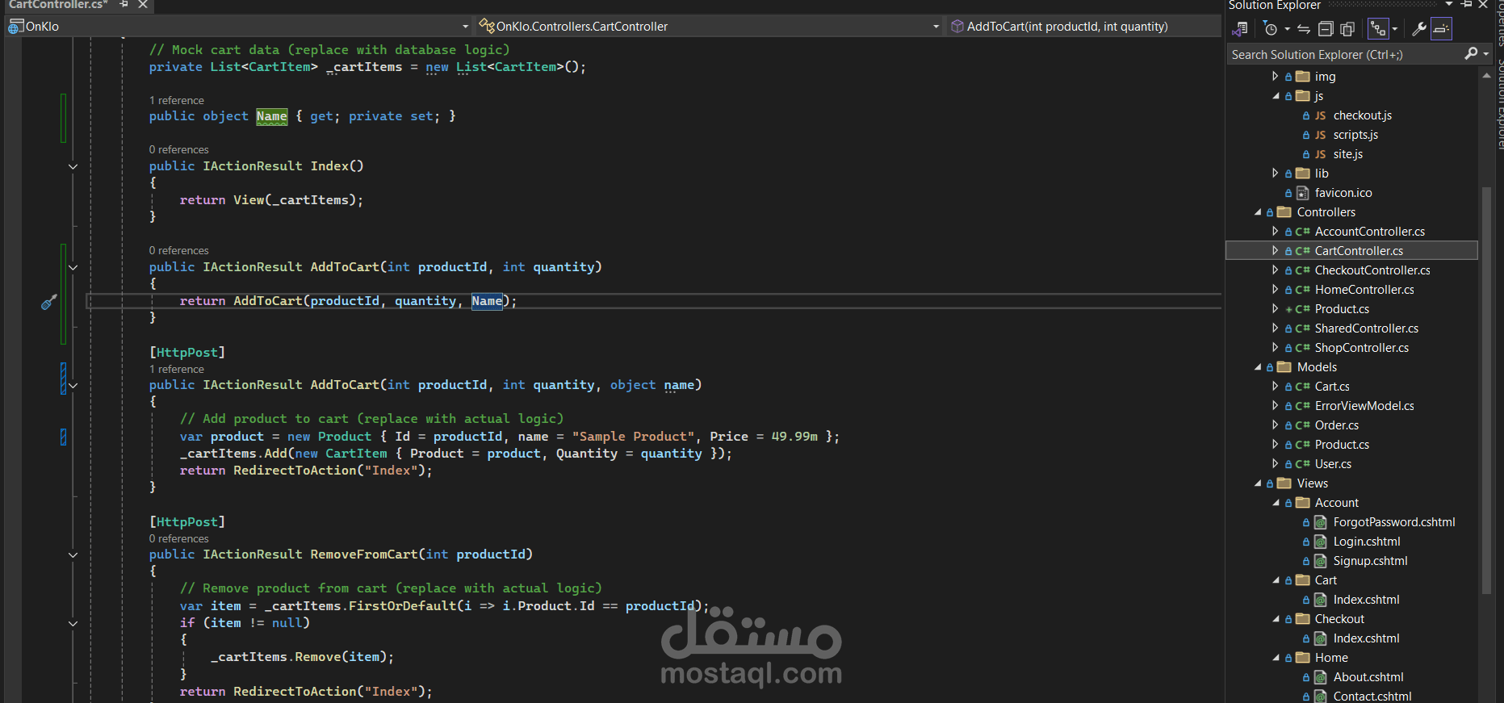Click the C# icon of CheckoutController.cs
This screenshot has height=703, width=1504.
point(1302,270)
